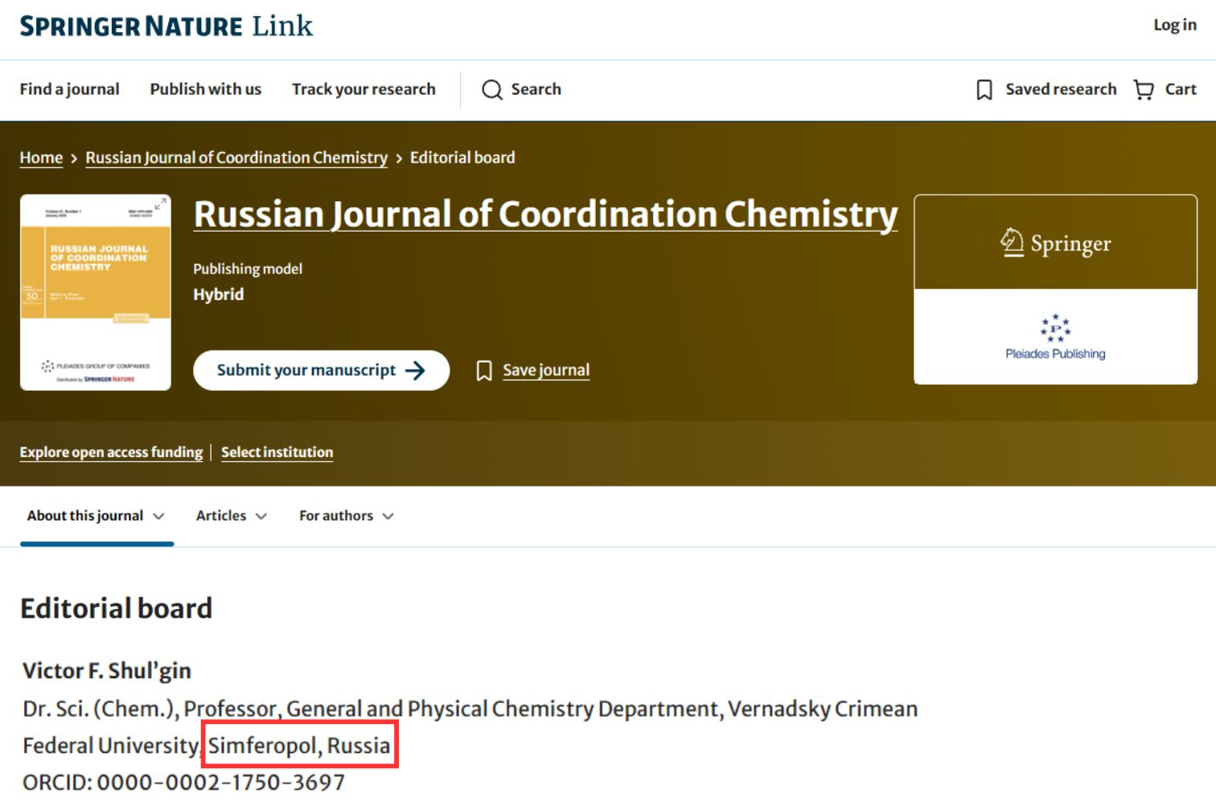Image resolution: width=1216 pixels, height=810 pixels.
Task: Open the About this journal dropdown
Action: (94, 516)
